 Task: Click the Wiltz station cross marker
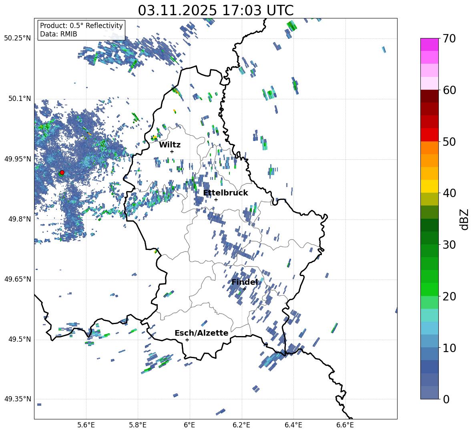172,151
